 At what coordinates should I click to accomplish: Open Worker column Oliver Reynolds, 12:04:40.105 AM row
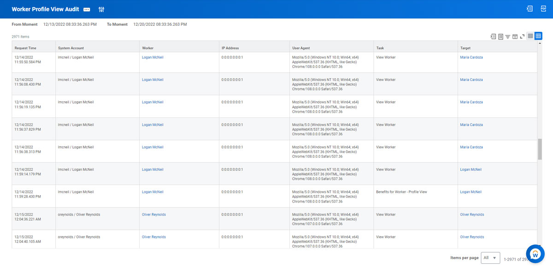[x=154, y=237]
